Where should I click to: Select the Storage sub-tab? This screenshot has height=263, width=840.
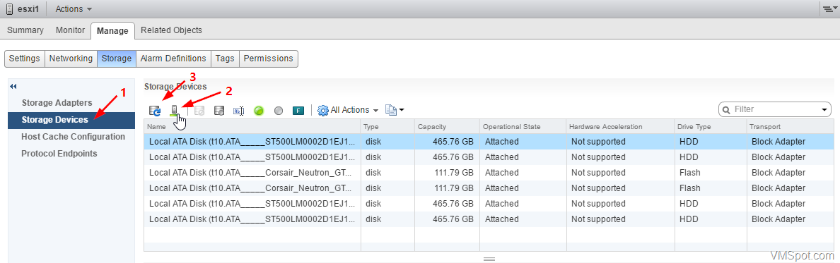click(116, 59)
